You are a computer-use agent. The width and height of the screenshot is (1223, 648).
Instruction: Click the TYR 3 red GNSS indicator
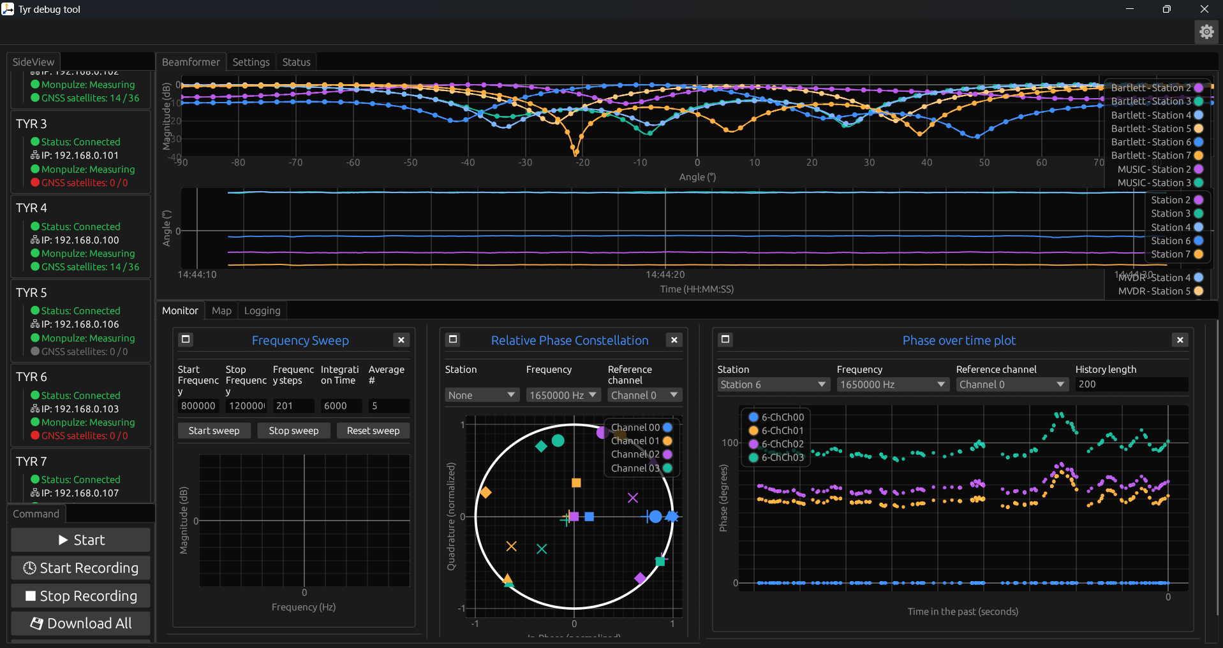tap(35, 183)
